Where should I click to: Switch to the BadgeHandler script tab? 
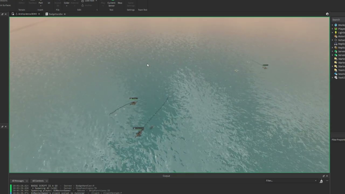pos(56,14)
